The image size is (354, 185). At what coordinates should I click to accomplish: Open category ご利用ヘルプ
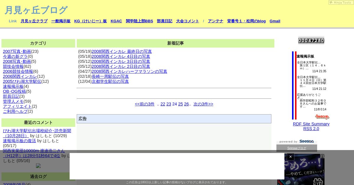pos(15,111)
